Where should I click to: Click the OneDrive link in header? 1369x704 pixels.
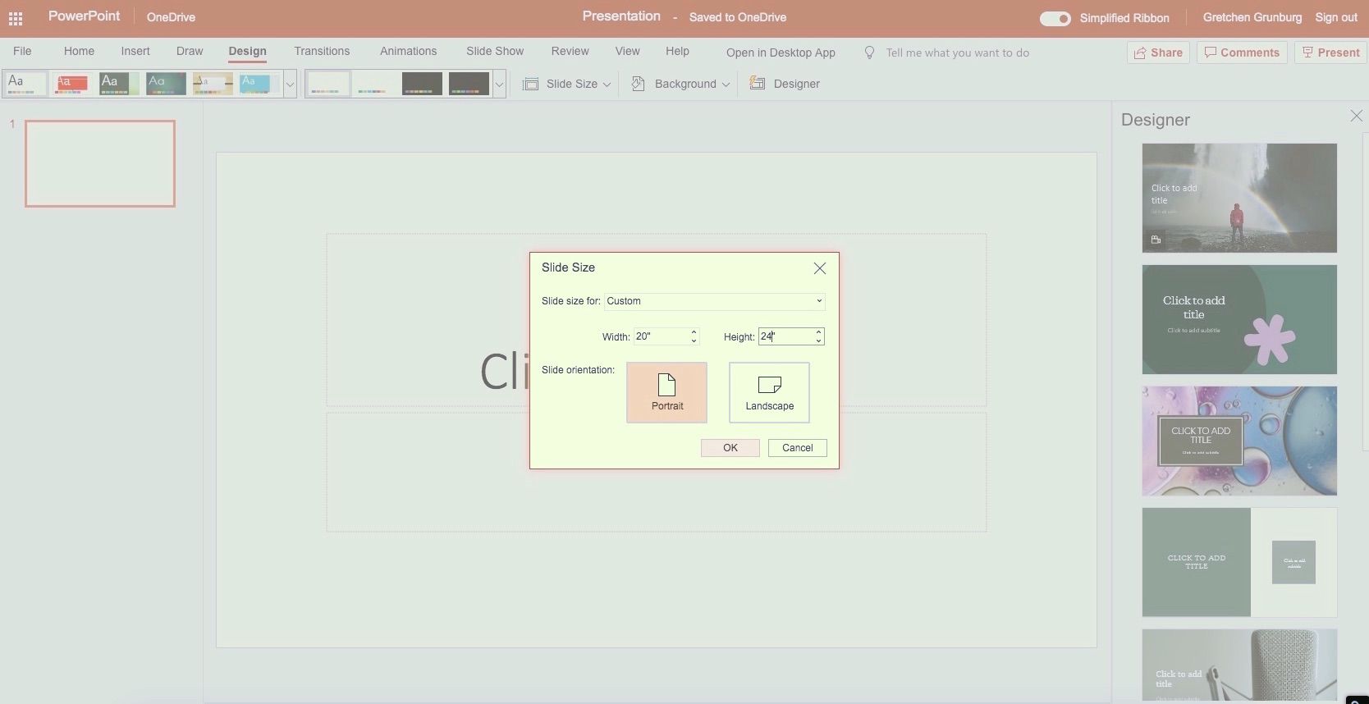coord(171,17)
